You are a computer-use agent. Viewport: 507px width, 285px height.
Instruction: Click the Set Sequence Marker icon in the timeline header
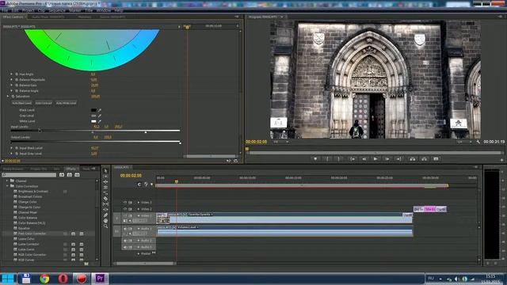(151, 184)
